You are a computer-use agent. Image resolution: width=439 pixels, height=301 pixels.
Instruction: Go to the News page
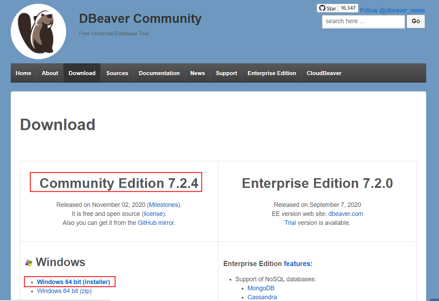(197, 73)
